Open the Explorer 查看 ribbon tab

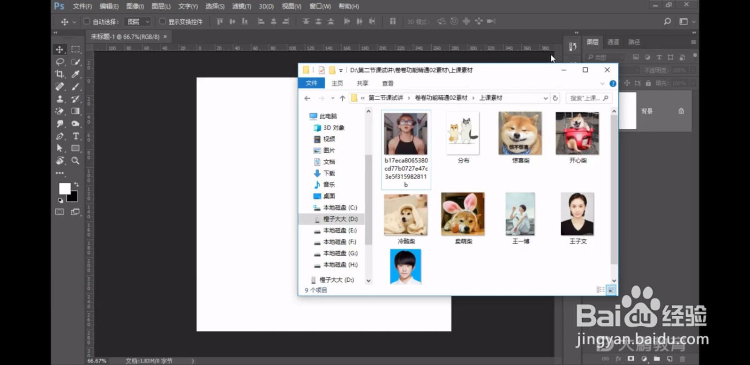click(x=388, y=84)
